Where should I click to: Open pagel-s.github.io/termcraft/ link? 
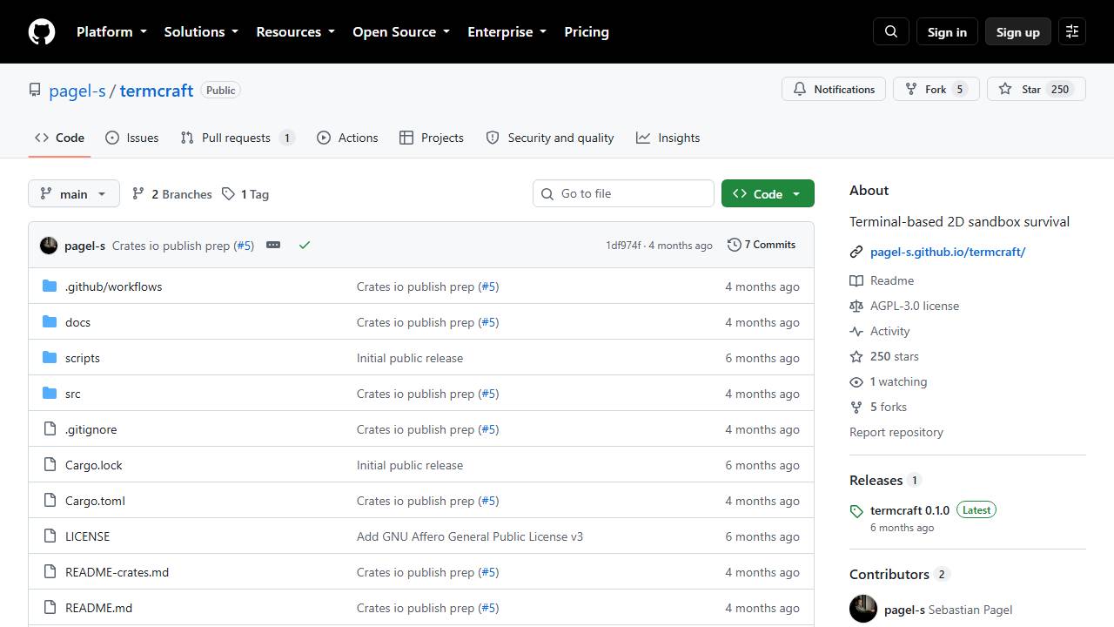point(948,252)
